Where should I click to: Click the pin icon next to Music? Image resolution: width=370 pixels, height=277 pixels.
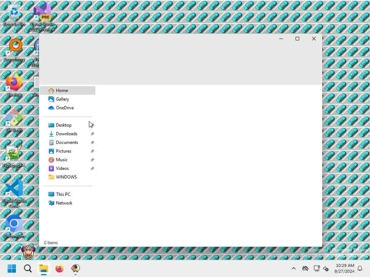pyautogui.click(x=92, y=160)
